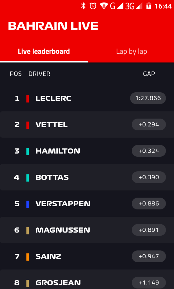
Task: Open Leclerc's 1:27.866 lap time badge
Action: [x=148, y=98]
